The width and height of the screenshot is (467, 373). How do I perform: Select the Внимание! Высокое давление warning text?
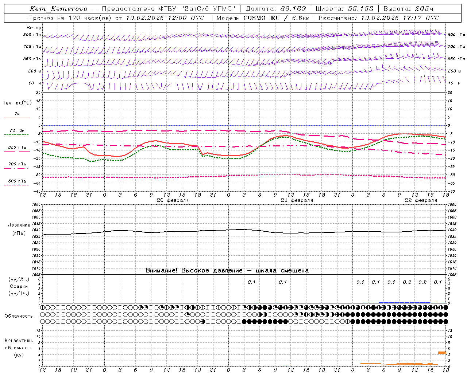point(227,271)
